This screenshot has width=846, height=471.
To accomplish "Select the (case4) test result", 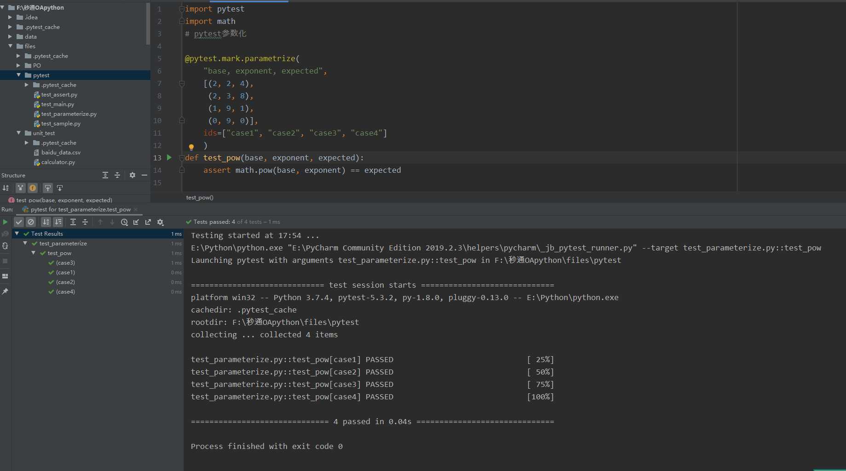I will [65, 292].
